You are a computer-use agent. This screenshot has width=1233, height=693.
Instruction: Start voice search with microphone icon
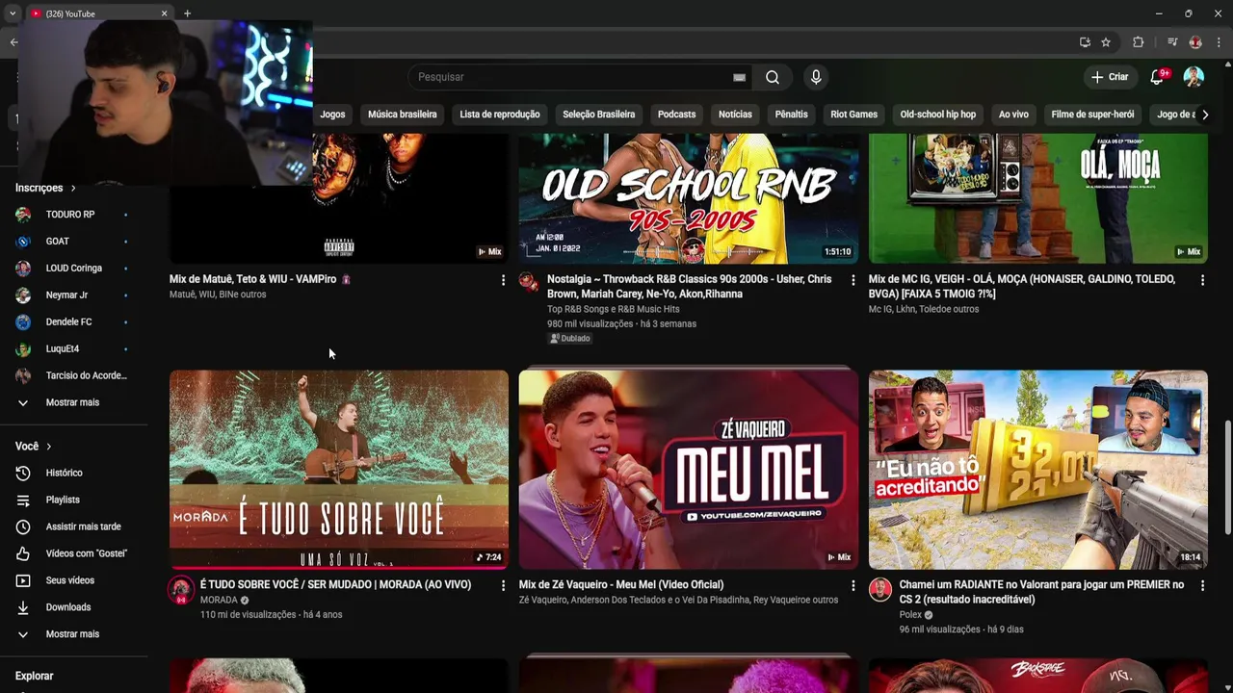pyautogui.click(x=816, y=77)
